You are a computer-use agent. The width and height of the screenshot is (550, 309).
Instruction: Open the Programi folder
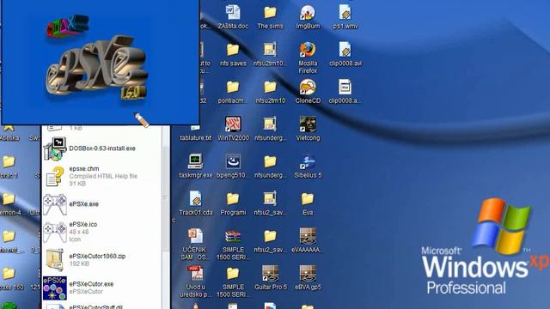point(233,198)
